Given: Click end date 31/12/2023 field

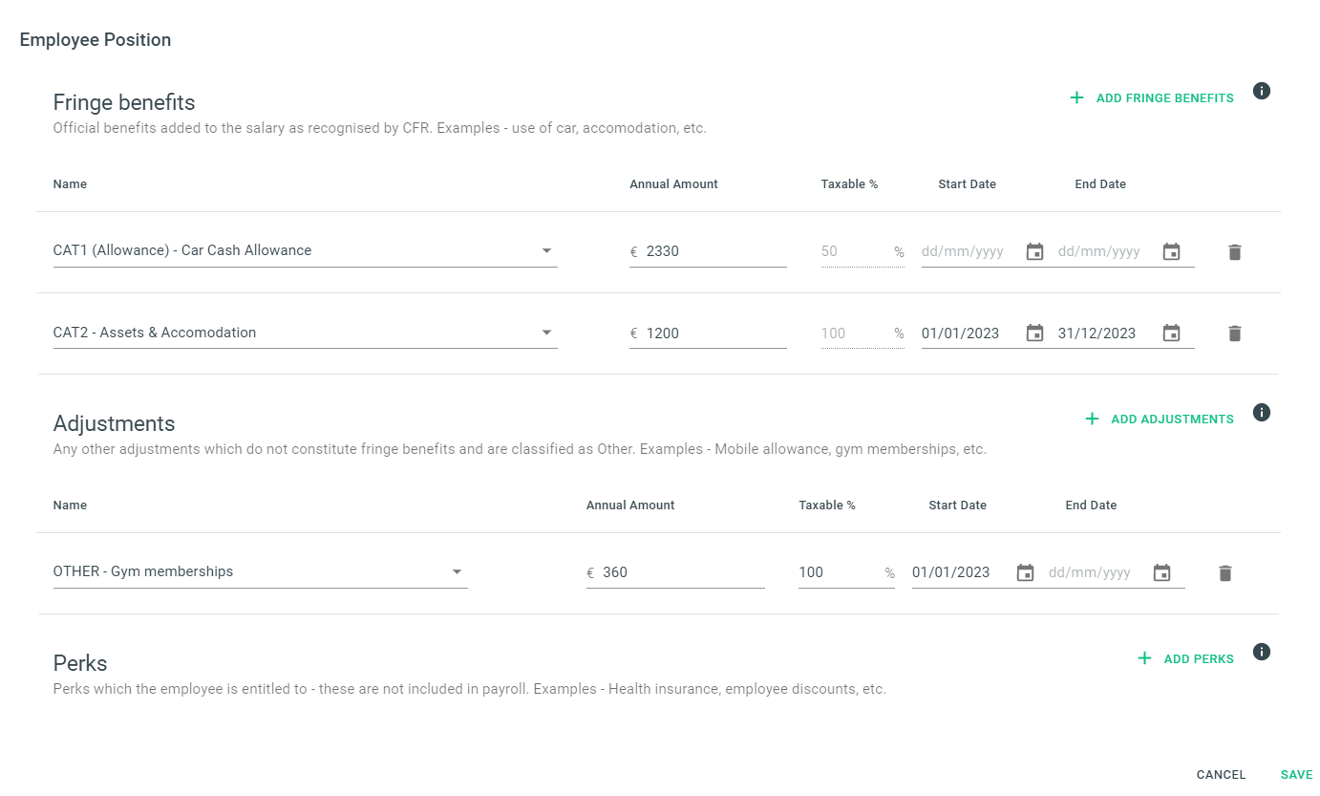Looking at the screenshot, I should pyautogui.click(x=1097, y=333).
